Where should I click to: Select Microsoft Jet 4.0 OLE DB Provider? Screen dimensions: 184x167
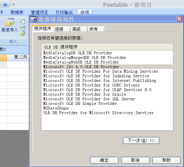tap(108, 67)
